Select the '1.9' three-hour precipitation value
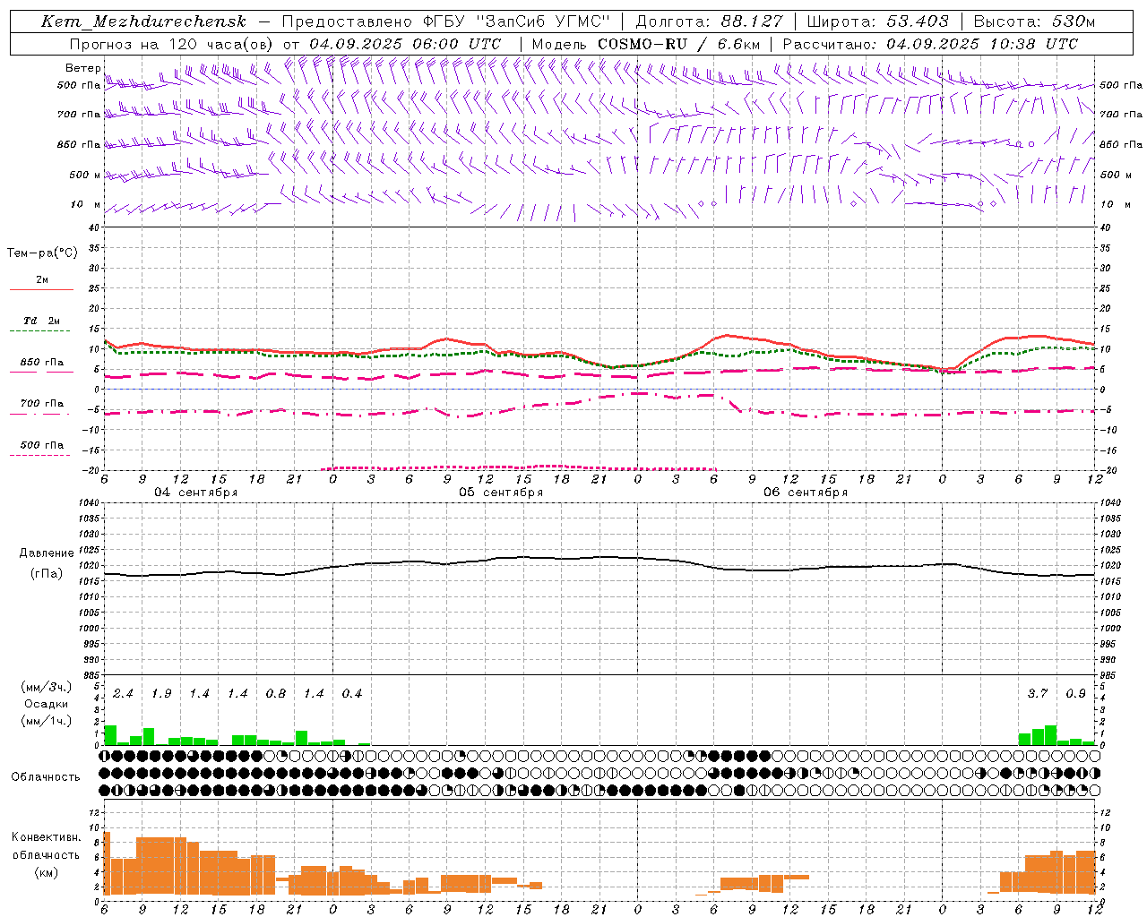This screenshot has width=1147, height=917. pos(161,694)
